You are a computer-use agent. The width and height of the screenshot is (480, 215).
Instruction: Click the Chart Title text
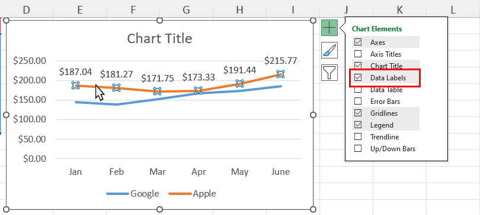pyautogui.click(x=159, y=39)
